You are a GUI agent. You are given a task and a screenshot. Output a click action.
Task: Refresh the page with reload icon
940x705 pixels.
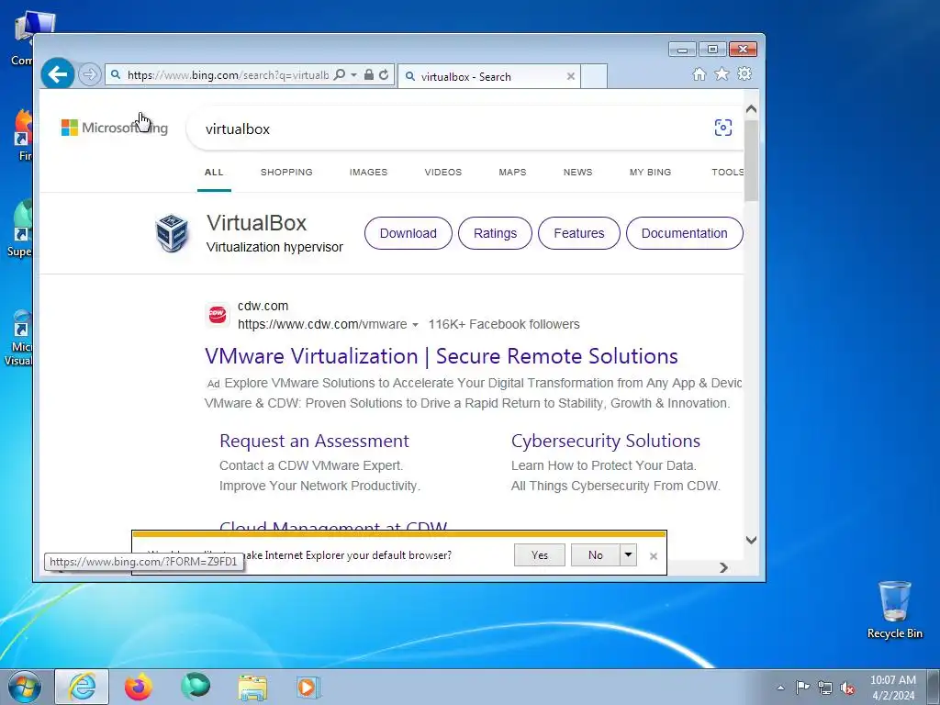(x=384, y=75)
